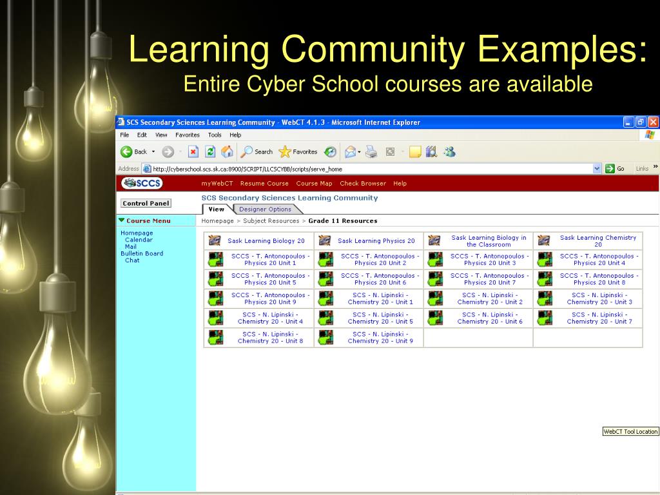Click icon beside Chemistry 20 - Unit 7
This screenshot has height=495, width=660.
(x=545, y=318)
